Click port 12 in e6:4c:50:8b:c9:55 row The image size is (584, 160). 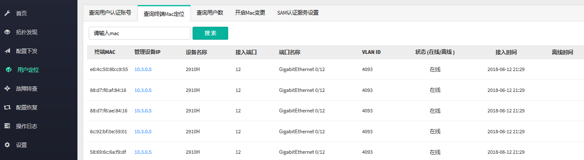[238, 69]
